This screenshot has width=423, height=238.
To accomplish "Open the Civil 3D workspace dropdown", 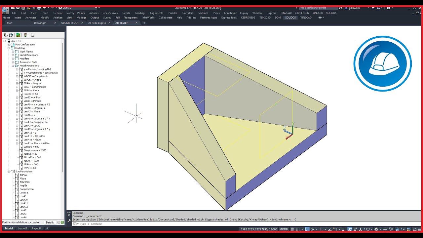I will [78, 8].
